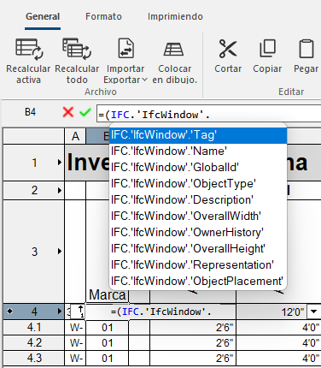
Task: Click the Recalcular todo icon
Action: [77, 49]
